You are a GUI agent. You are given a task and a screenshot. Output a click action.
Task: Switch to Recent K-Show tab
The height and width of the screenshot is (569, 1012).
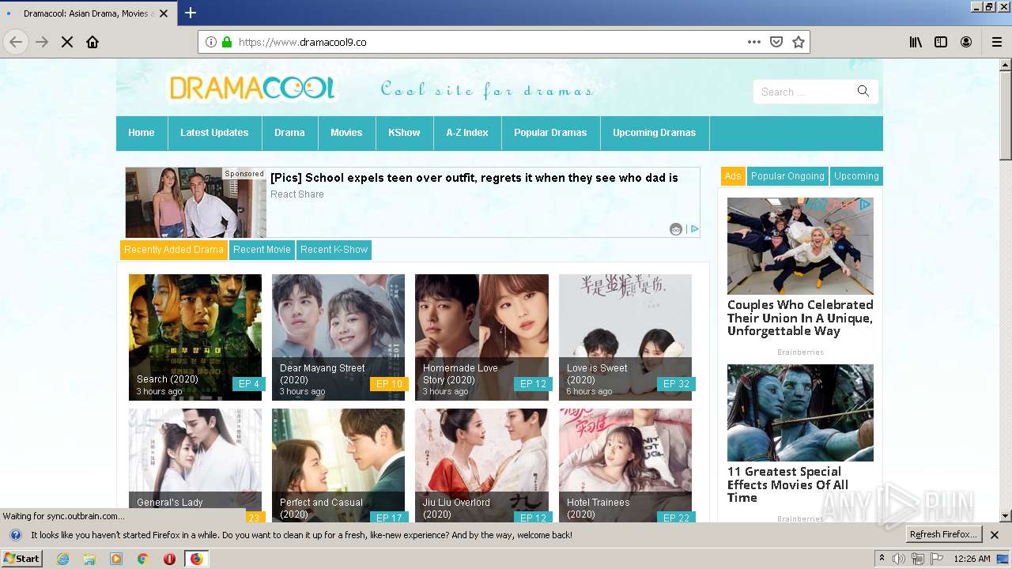(334, 250)
